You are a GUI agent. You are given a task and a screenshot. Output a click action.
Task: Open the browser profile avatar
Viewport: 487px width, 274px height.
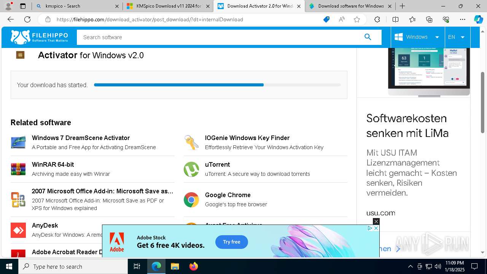pos(8,6)
